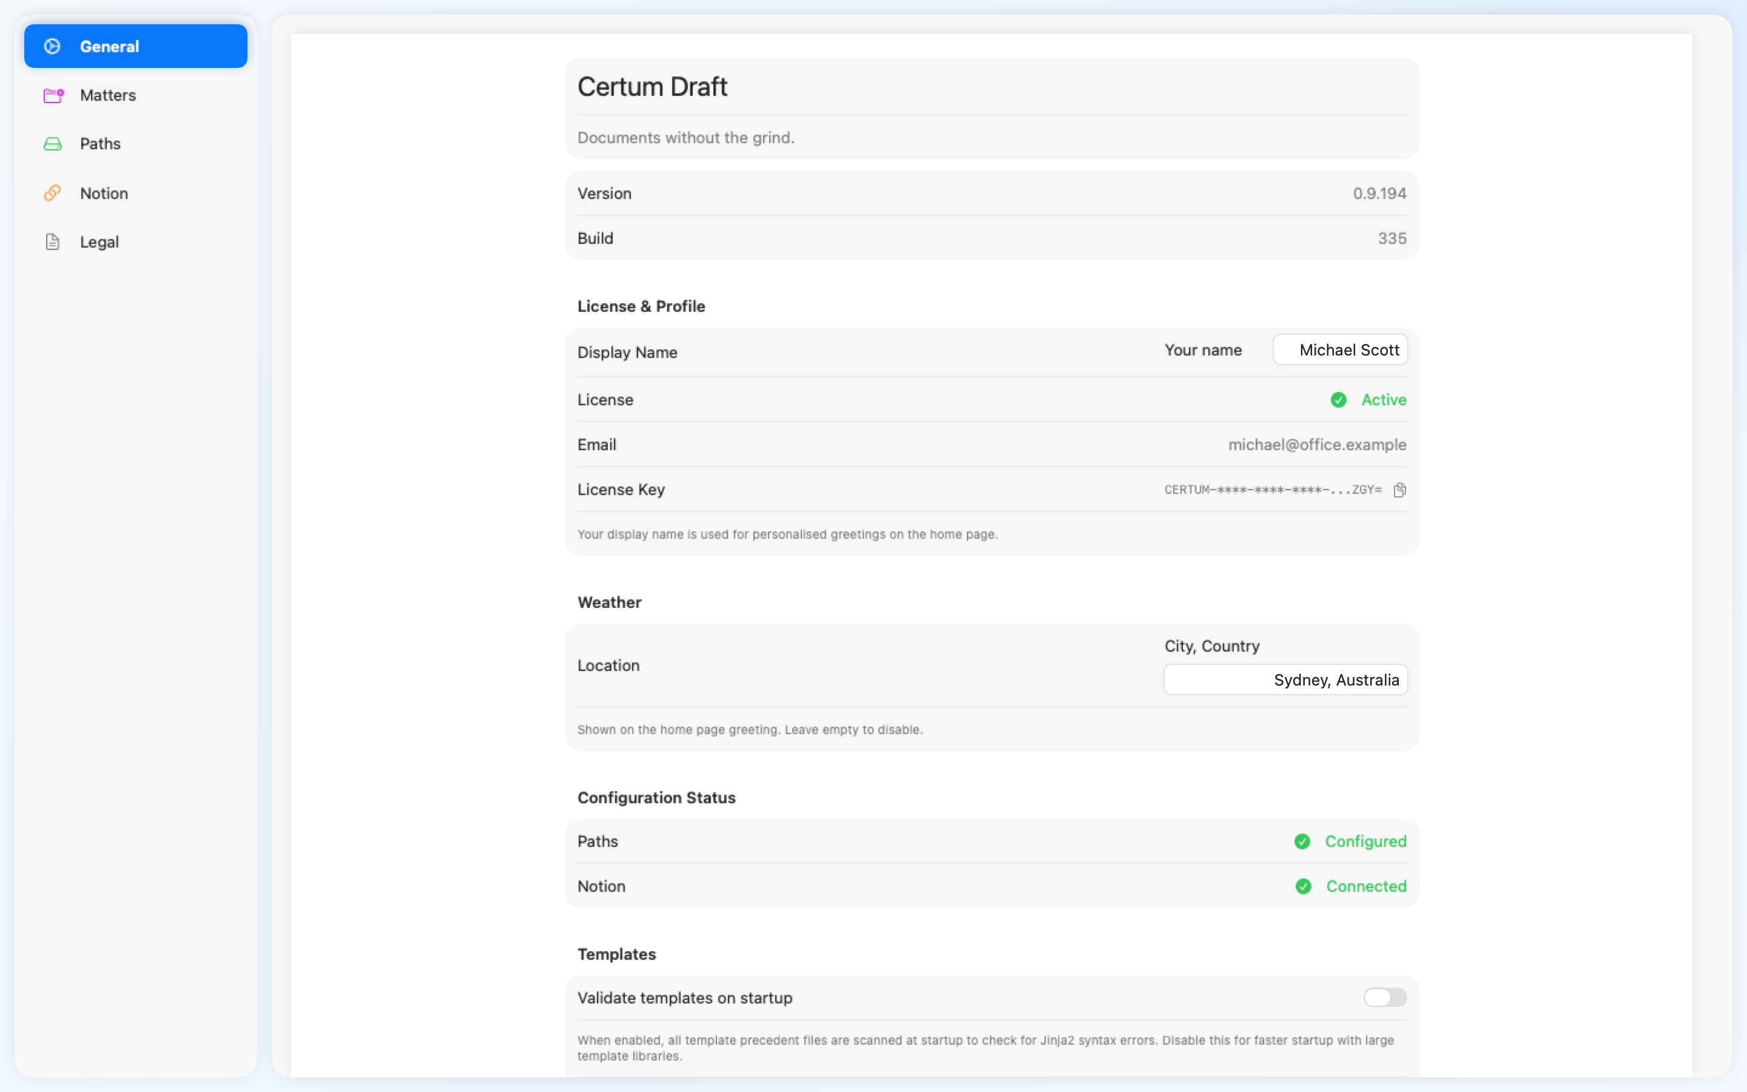Viewport: 1747px width, 1092px height.
Task: Click the Configuration Status heading
Action: point(656,797)
